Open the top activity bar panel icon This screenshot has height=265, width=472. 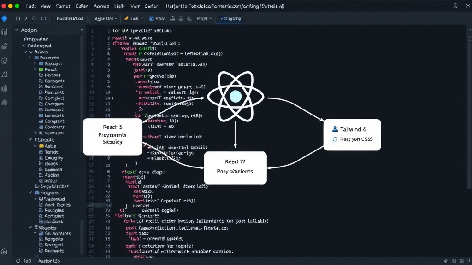(x=4, y=32)
